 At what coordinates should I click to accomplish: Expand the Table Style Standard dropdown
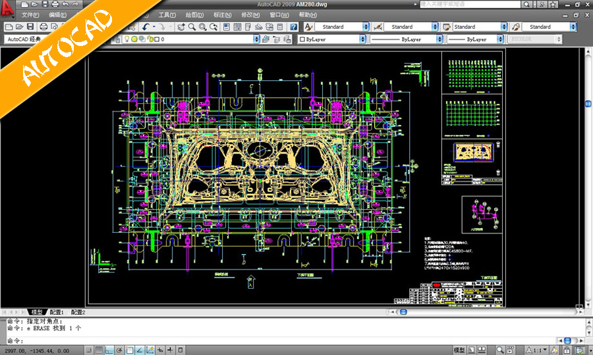504,27
